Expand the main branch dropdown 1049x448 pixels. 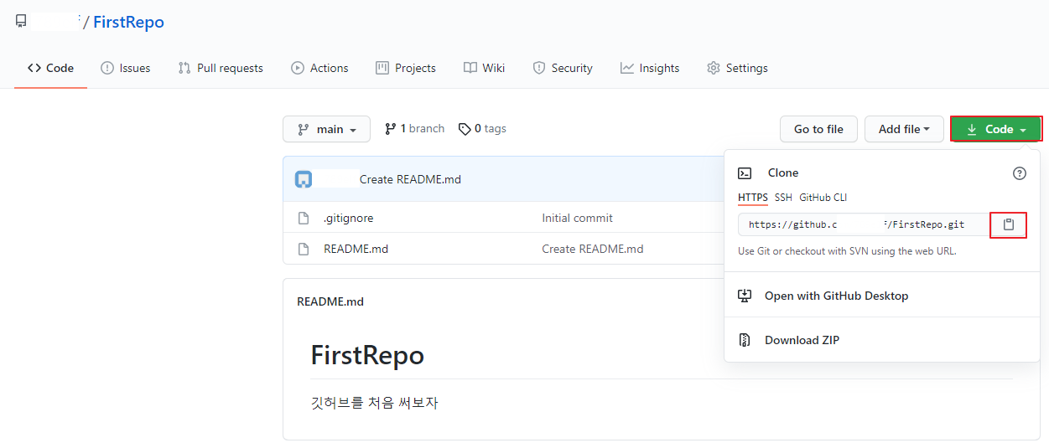point(327,129)
